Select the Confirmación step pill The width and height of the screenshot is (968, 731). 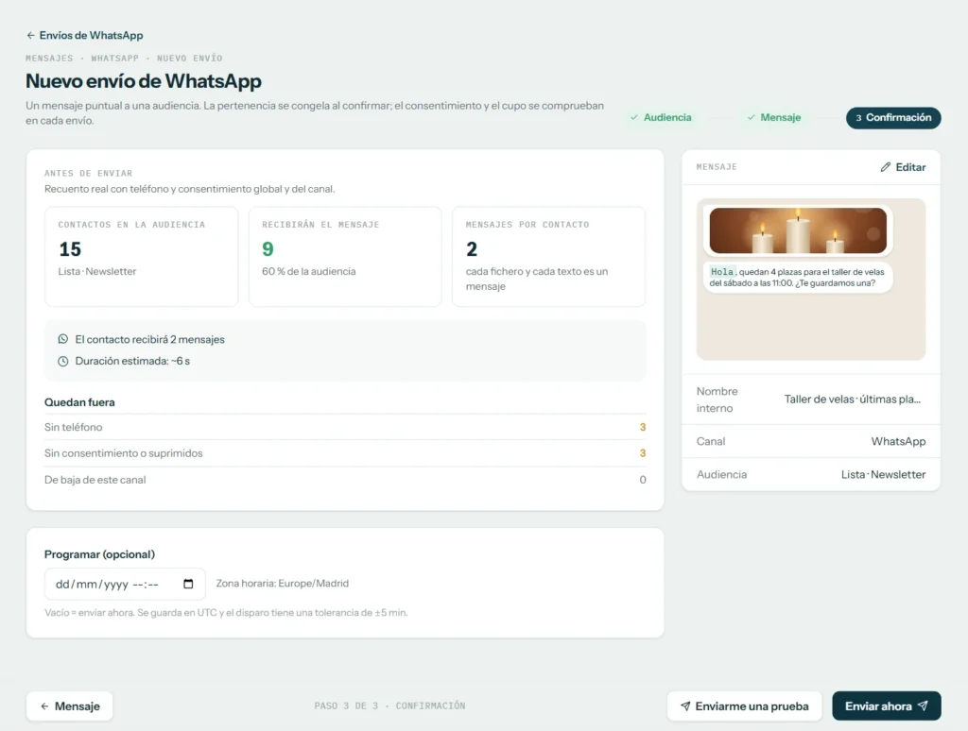point(893,117)
